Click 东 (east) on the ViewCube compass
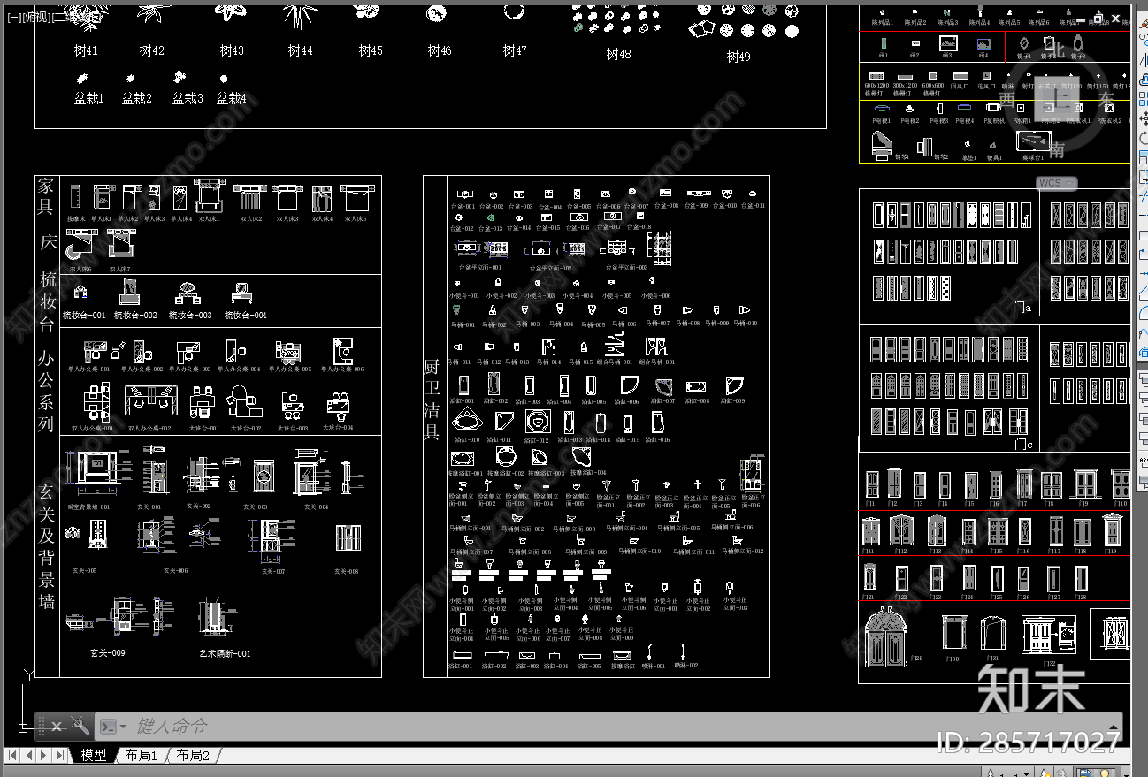1148x777 pixels. pyautogui.click(x=1106, y=98)
